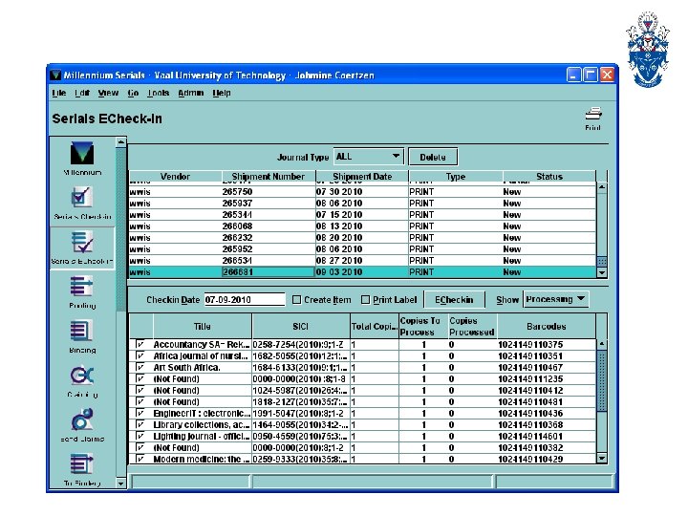The height and width of the screenshot is (516, 688).
Task: Click barcode 1024149110375
Action: click(x=530, y=344)
